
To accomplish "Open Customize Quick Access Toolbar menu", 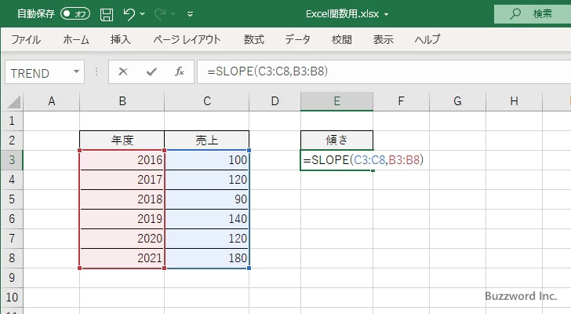I will click(x=190, y=15).
